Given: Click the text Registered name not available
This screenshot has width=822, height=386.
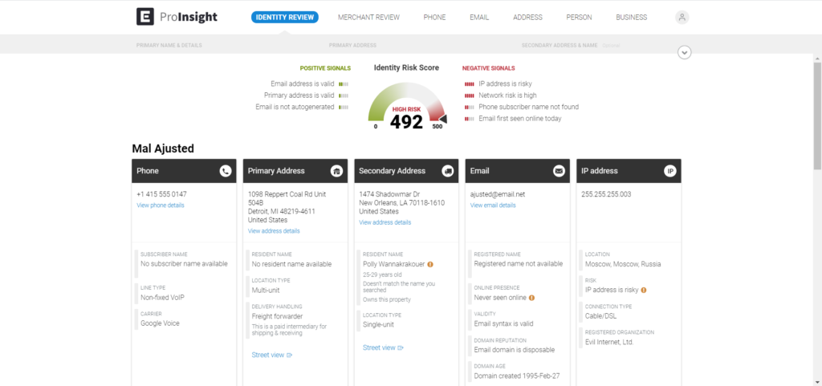Looking at the screenshot, I should click(x=519, y=264).
